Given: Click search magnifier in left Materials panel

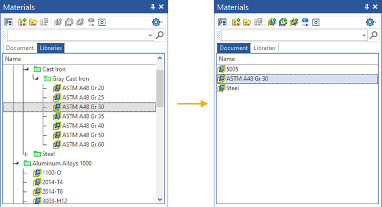Looking at the screenshot, I should (x=159, y=35).
